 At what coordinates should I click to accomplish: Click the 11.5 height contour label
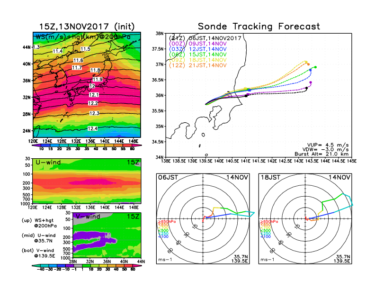85,49
